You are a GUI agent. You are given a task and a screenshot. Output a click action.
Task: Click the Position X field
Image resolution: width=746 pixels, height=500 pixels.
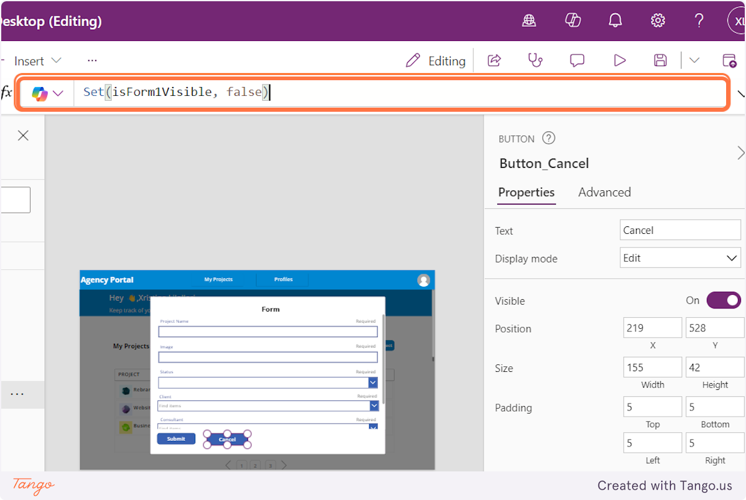point(653,328)
